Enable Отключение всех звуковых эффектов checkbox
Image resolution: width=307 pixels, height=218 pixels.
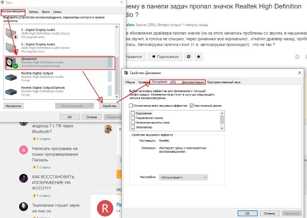131,106
